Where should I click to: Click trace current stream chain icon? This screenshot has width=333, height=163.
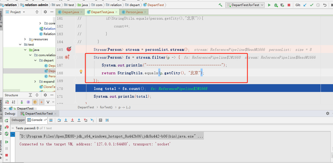click(x=107, y=120)
